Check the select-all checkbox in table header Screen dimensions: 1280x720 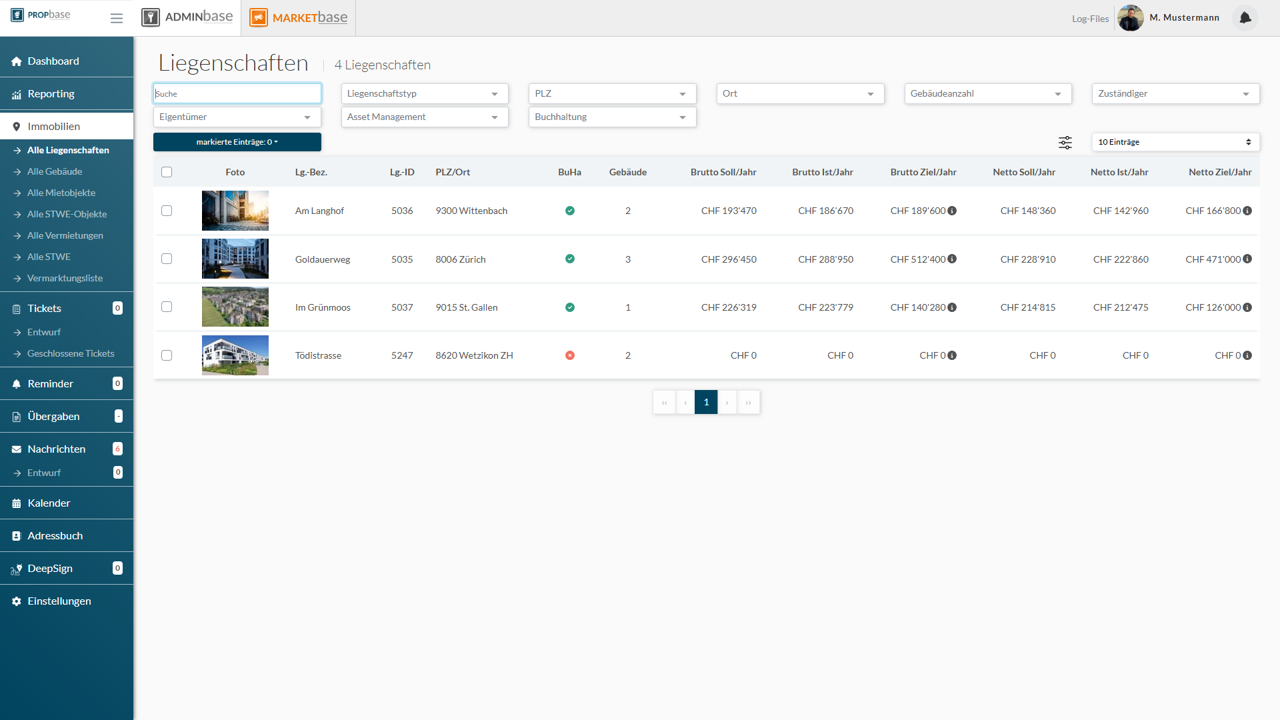[167, 172]
